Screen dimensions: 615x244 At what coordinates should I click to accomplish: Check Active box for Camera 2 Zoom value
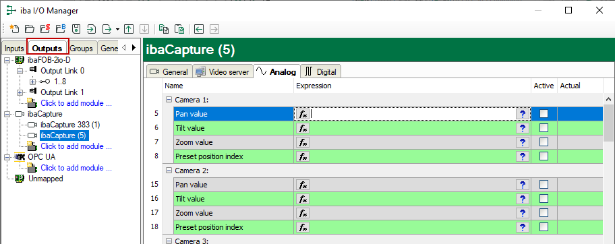544,212
